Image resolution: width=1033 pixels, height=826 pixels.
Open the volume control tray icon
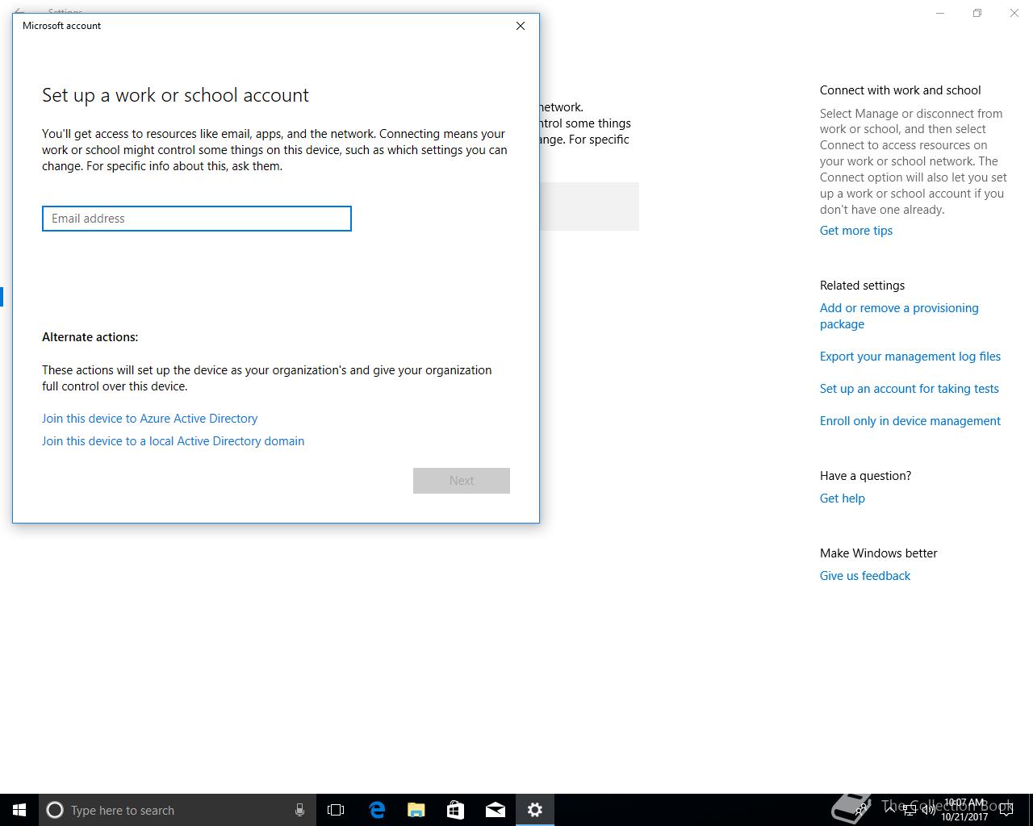coord(928,809)
